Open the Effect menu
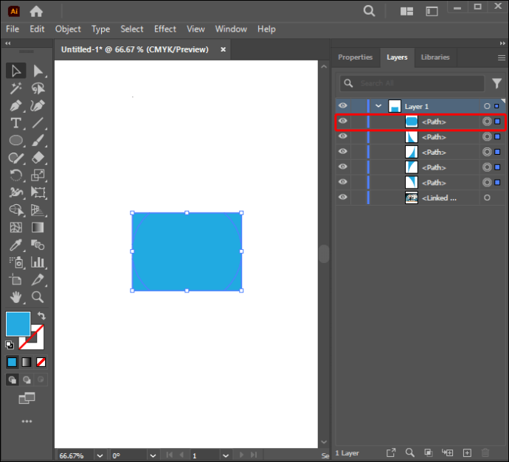509x462 pixels. [165, 29]
